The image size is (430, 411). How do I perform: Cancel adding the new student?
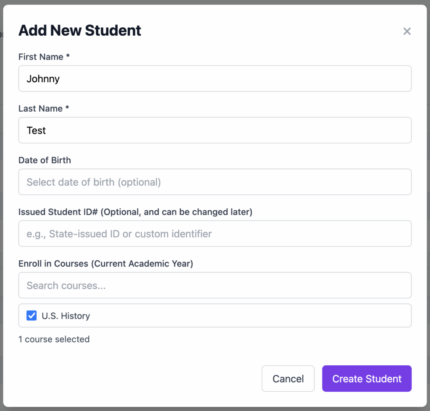point(288,379)
